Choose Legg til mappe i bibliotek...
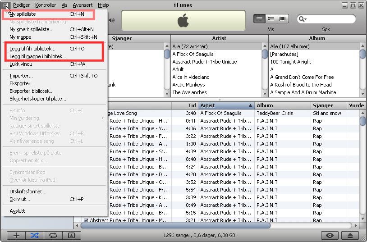This screenshot has width=367, height=242. (54, 56)
